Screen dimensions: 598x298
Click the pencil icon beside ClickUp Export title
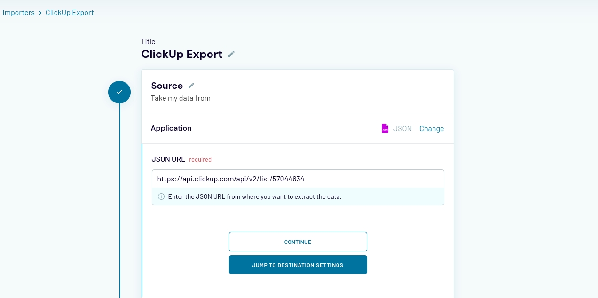click(x=231, y=54)
